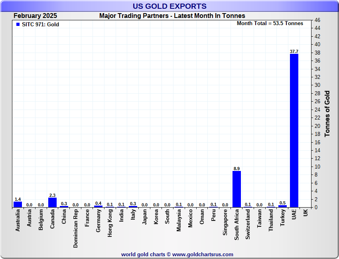Click the US GOLD EXPORTS title

click(x=169, y=6)
